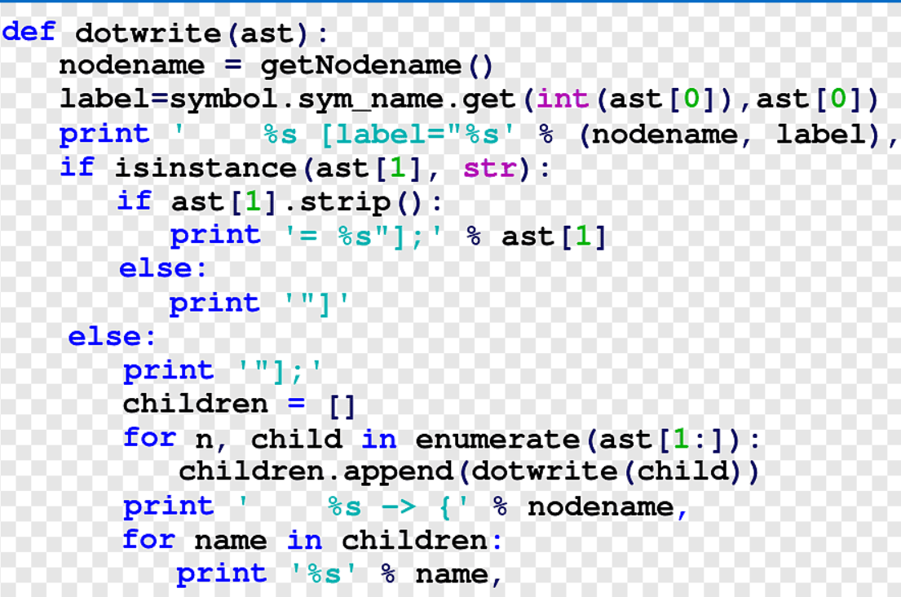Click the 'def dotwrite(ast):' function definition line
This screenshot has width=901, height=597.
[165, 33]
